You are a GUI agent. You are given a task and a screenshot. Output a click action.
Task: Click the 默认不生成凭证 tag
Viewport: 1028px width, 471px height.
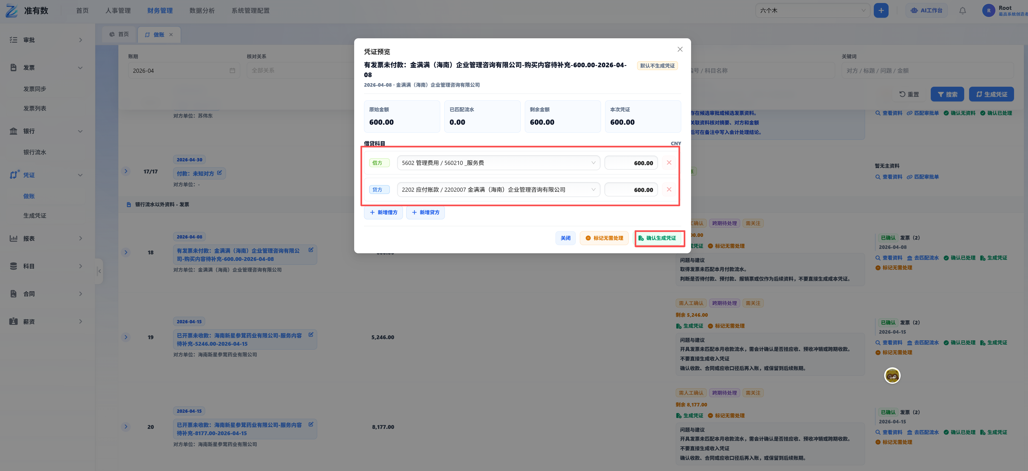coord(657,66)
